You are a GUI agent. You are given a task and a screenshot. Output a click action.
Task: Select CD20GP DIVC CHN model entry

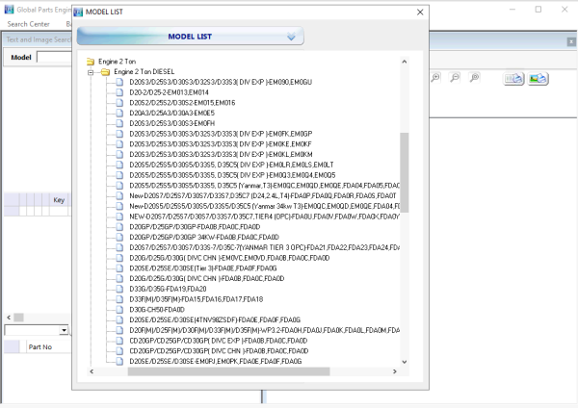219,350
